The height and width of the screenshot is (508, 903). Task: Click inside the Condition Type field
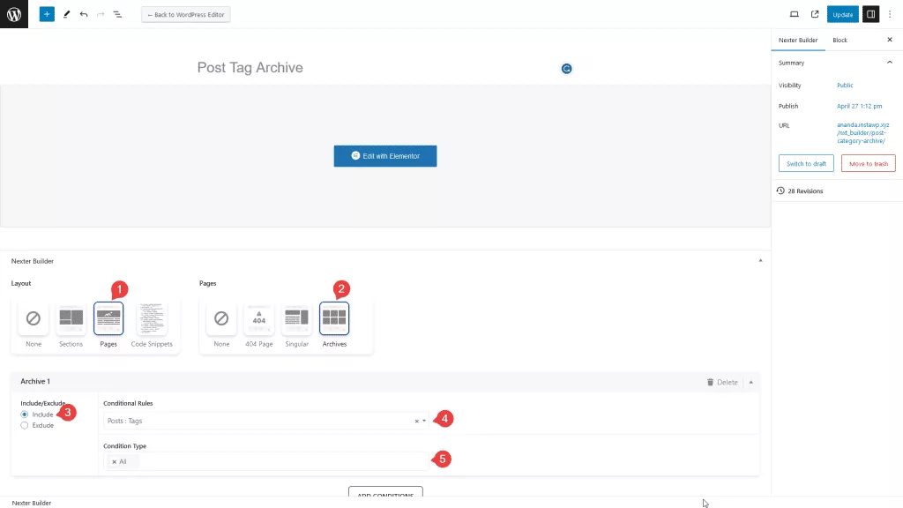click(266, 461)
